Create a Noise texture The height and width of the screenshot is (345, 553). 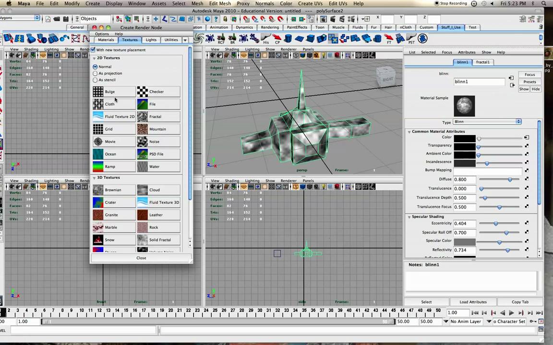(159, 141)
